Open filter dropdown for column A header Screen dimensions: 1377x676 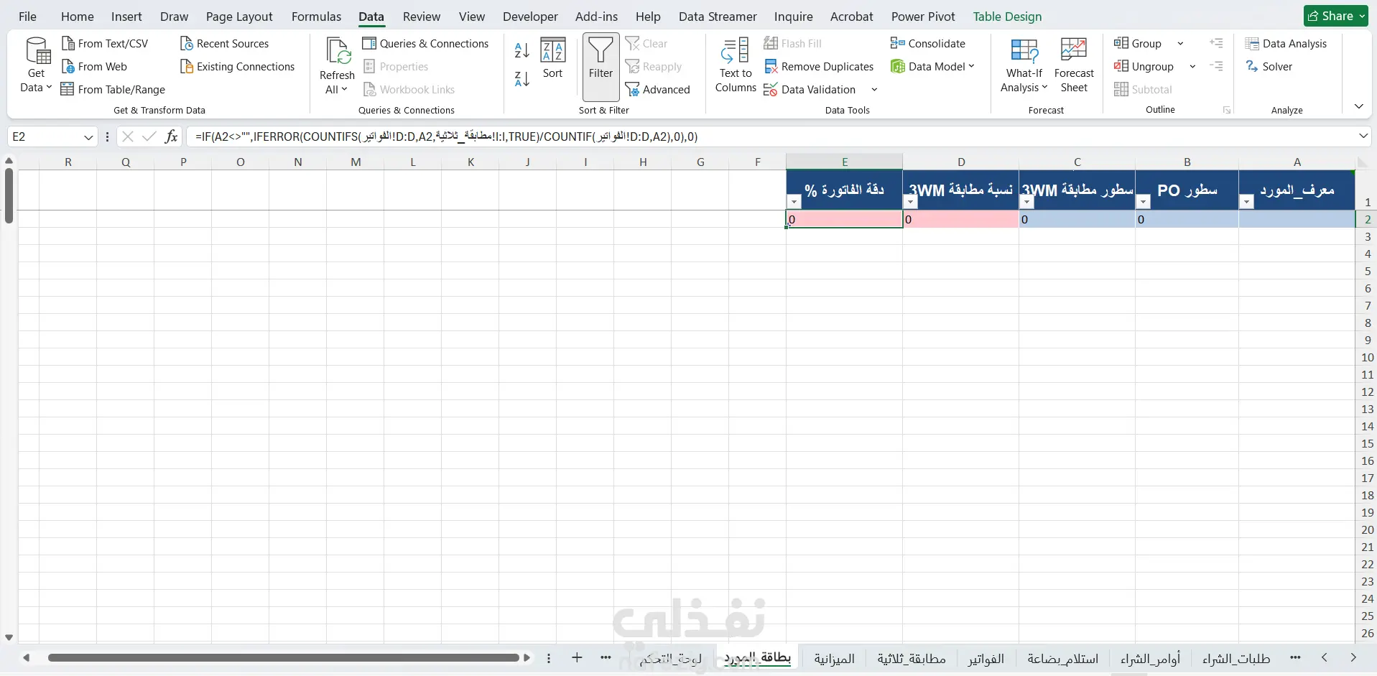tap(1247, 203)
